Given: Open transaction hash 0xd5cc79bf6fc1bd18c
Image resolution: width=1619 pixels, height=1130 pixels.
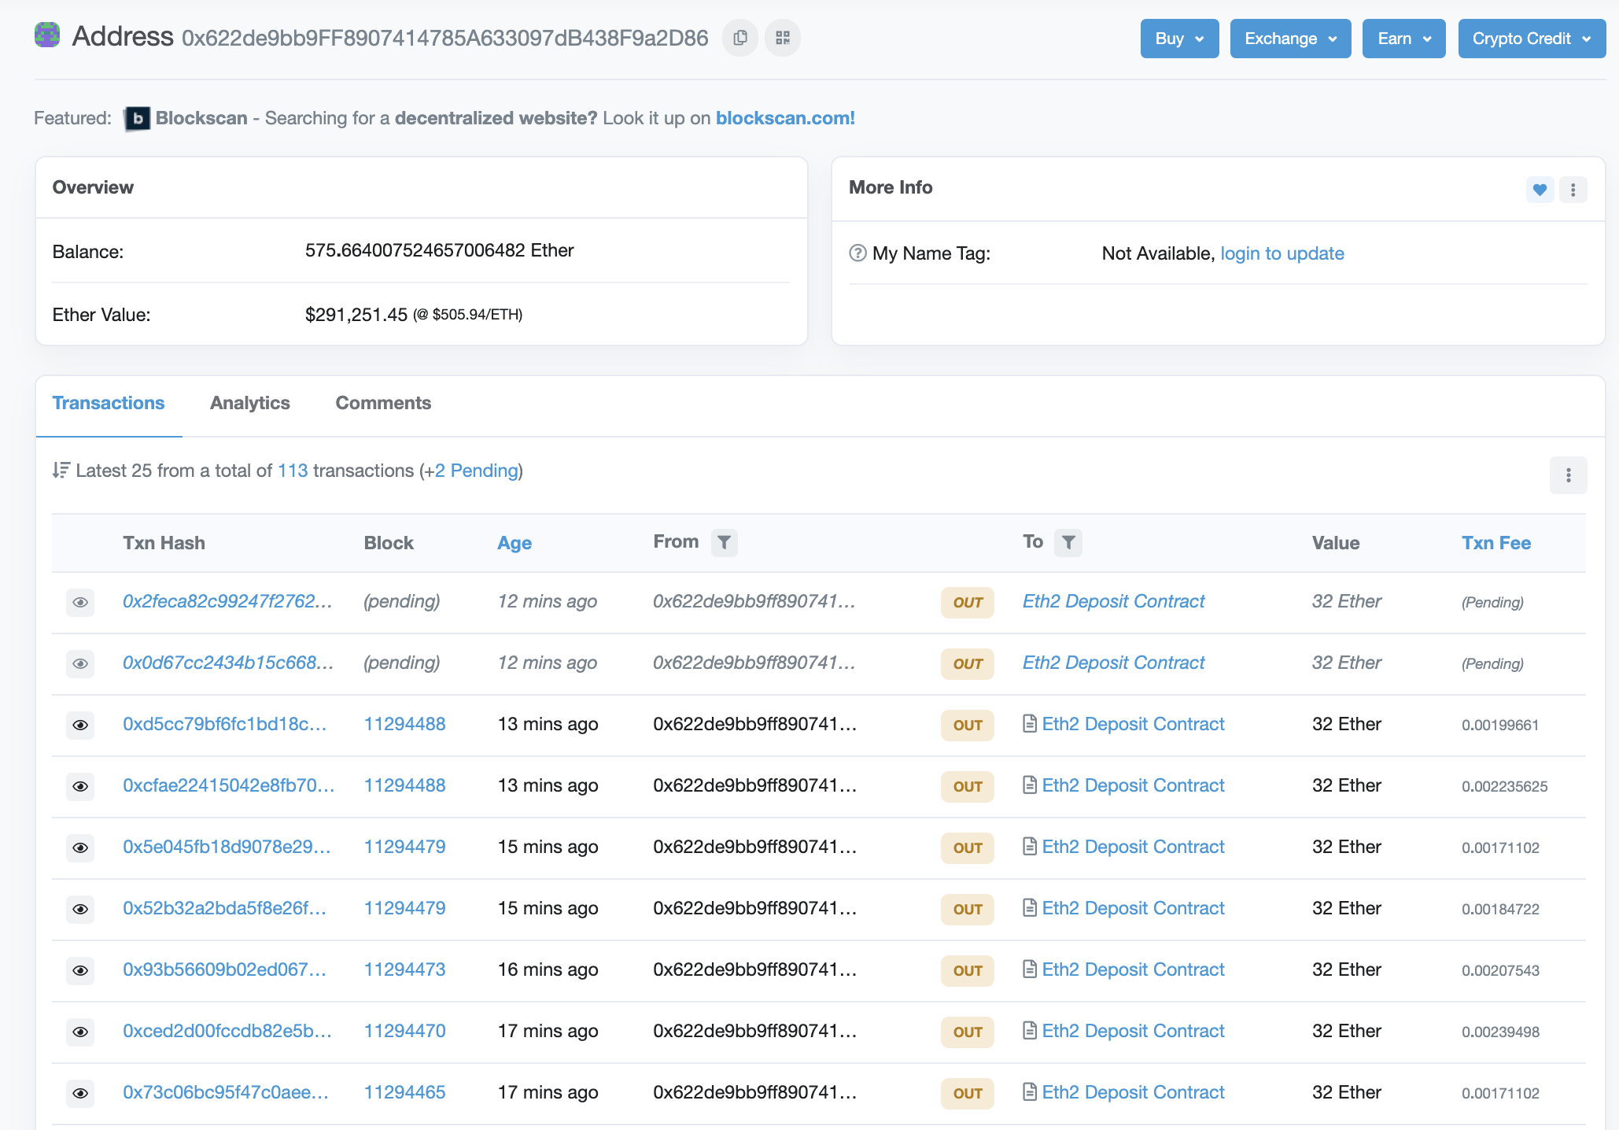Looking at the screenshot, I should (225, 724).
